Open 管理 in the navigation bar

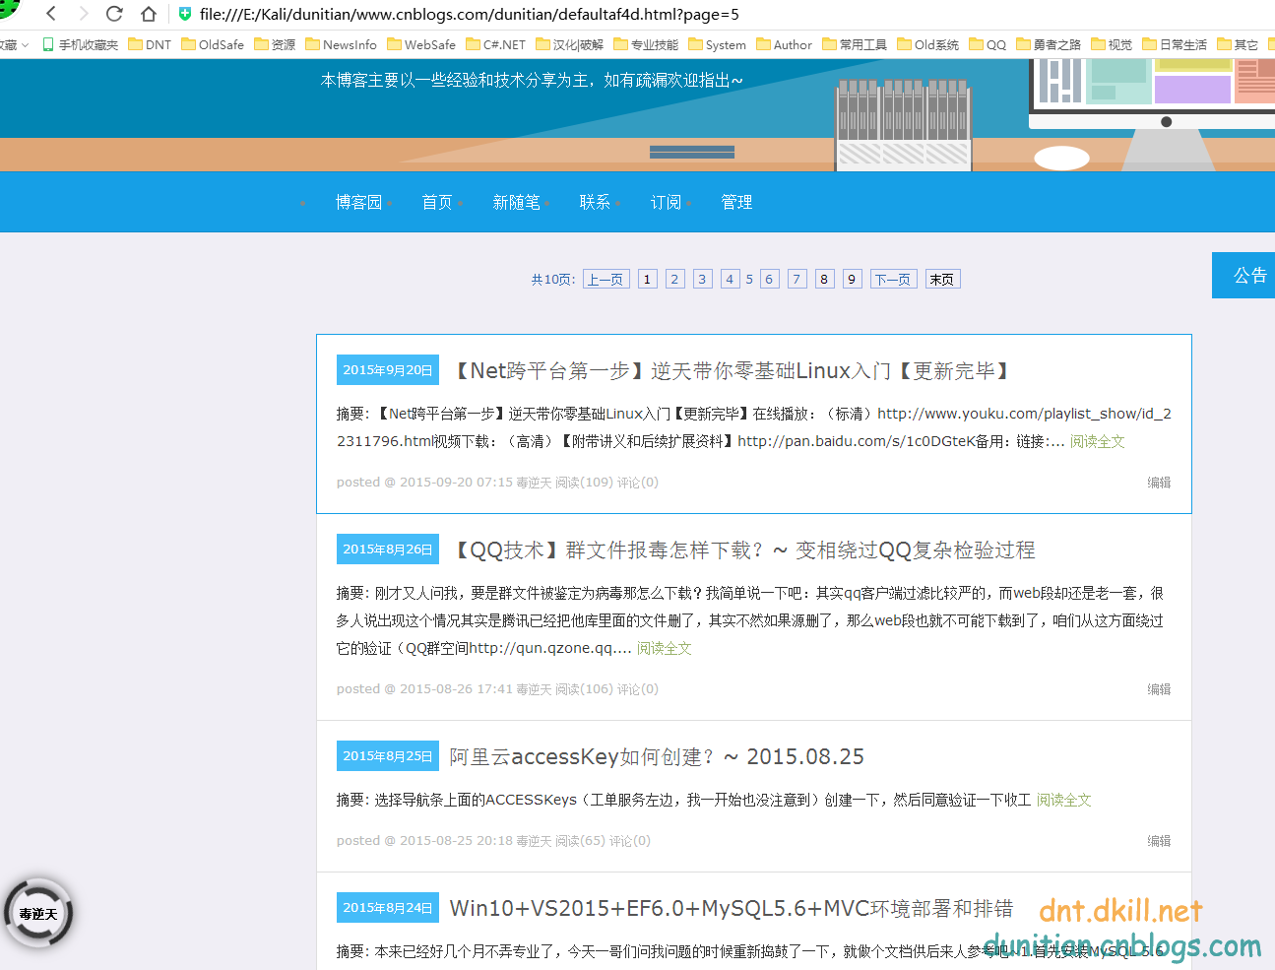pos(736,202)
